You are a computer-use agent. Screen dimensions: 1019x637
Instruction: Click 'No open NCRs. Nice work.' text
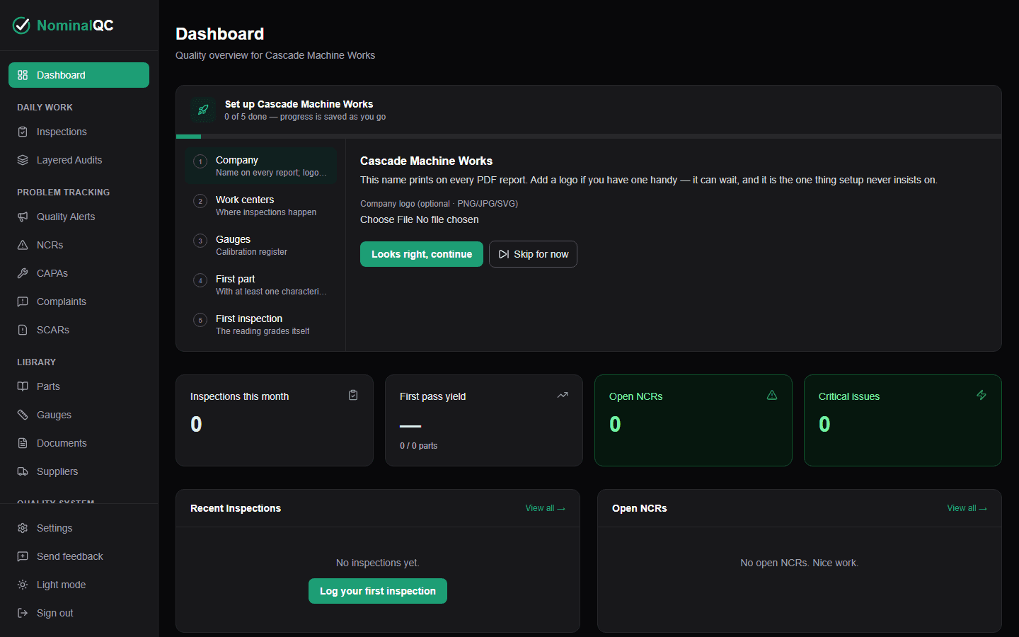[800, 563]
